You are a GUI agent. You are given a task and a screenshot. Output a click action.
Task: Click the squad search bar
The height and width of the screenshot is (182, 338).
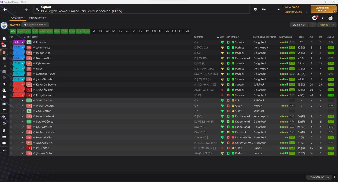[x=142, y=9]
